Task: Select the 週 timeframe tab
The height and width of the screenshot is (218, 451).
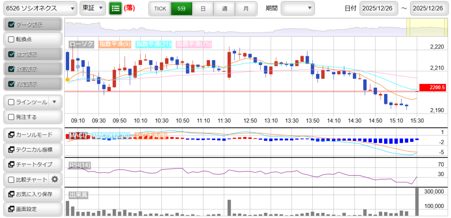Action: click(x=225, y=8)
